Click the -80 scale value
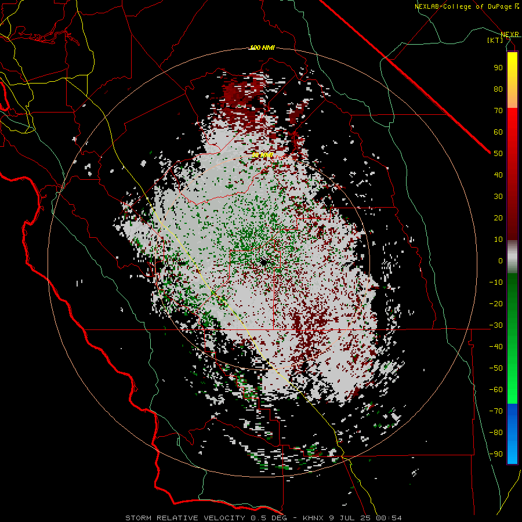 (x=496, y=433)
